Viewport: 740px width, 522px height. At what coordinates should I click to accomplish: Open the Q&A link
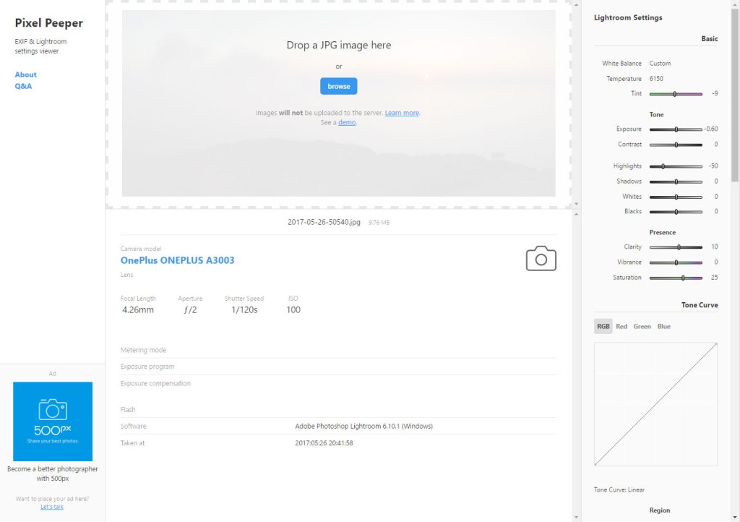(x=23, y=86)
